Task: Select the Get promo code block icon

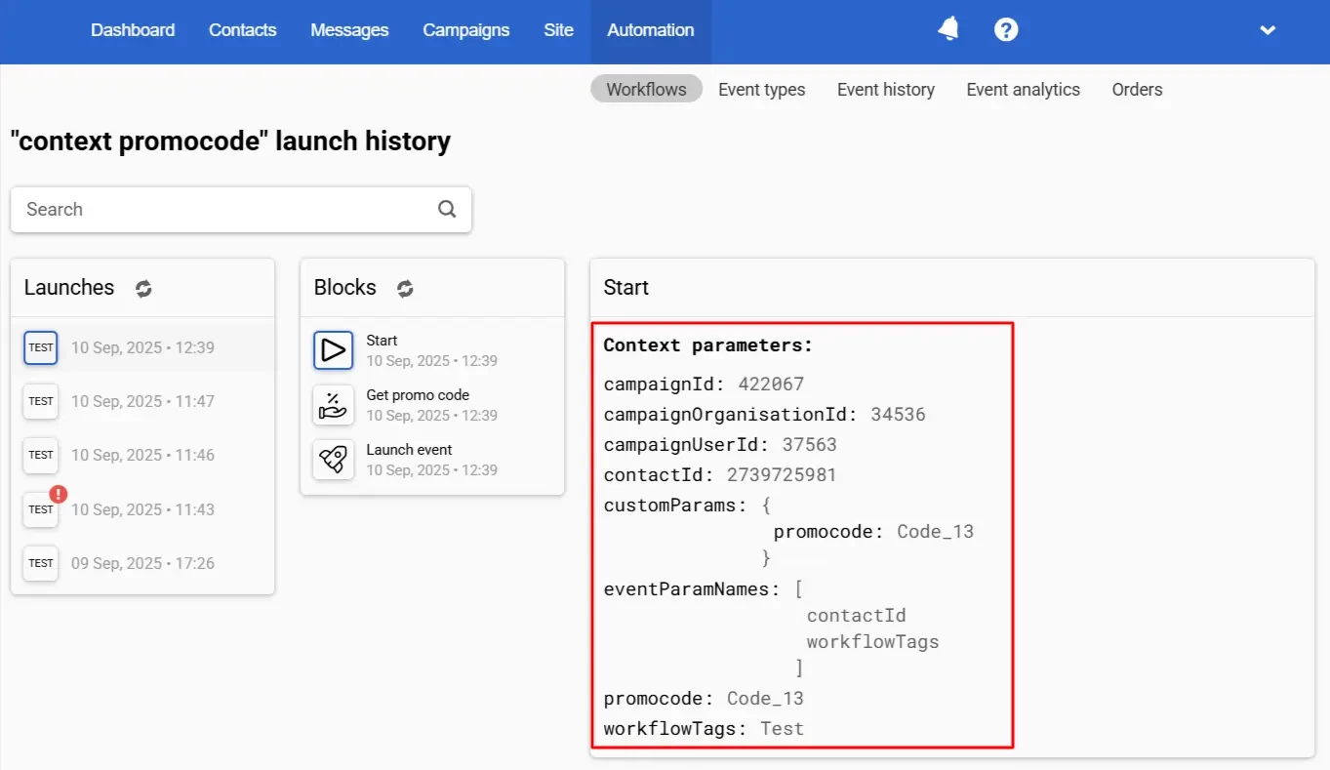Action: click(x=334, y=405)
